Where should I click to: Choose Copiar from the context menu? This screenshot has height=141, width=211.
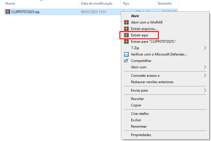click(136, 105)
